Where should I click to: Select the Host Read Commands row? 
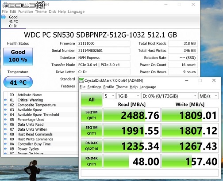click(41, 134)
